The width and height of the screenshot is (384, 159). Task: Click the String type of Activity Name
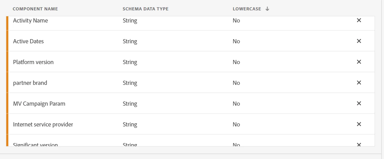[x=130, y=20]
